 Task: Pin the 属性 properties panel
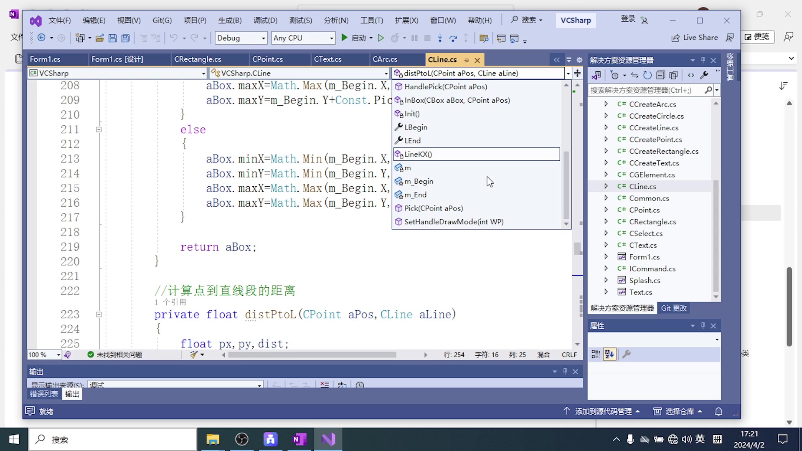pos(703,325)
